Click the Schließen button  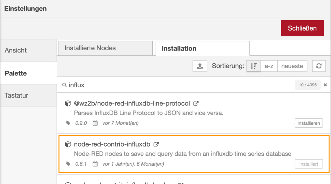tap(302, 28)
